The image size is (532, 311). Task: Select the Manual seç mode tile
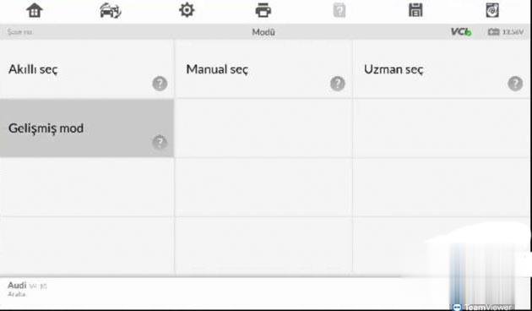263,69
